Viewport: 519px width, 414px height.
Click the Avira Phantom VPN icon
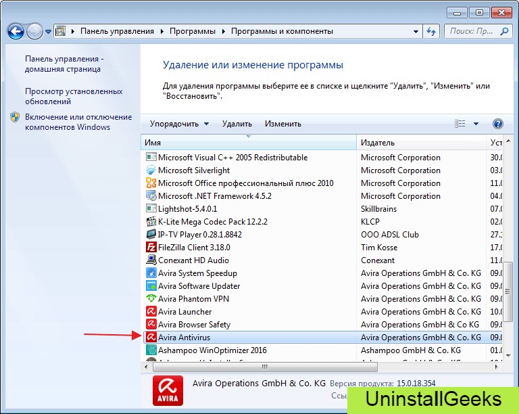click(151, 298)
